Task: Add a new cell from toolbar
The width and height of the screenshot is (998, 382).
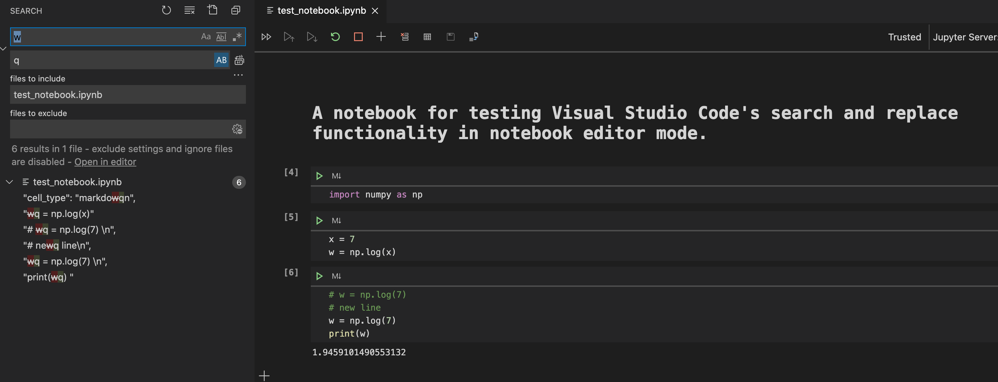Action: pos(381,37)
